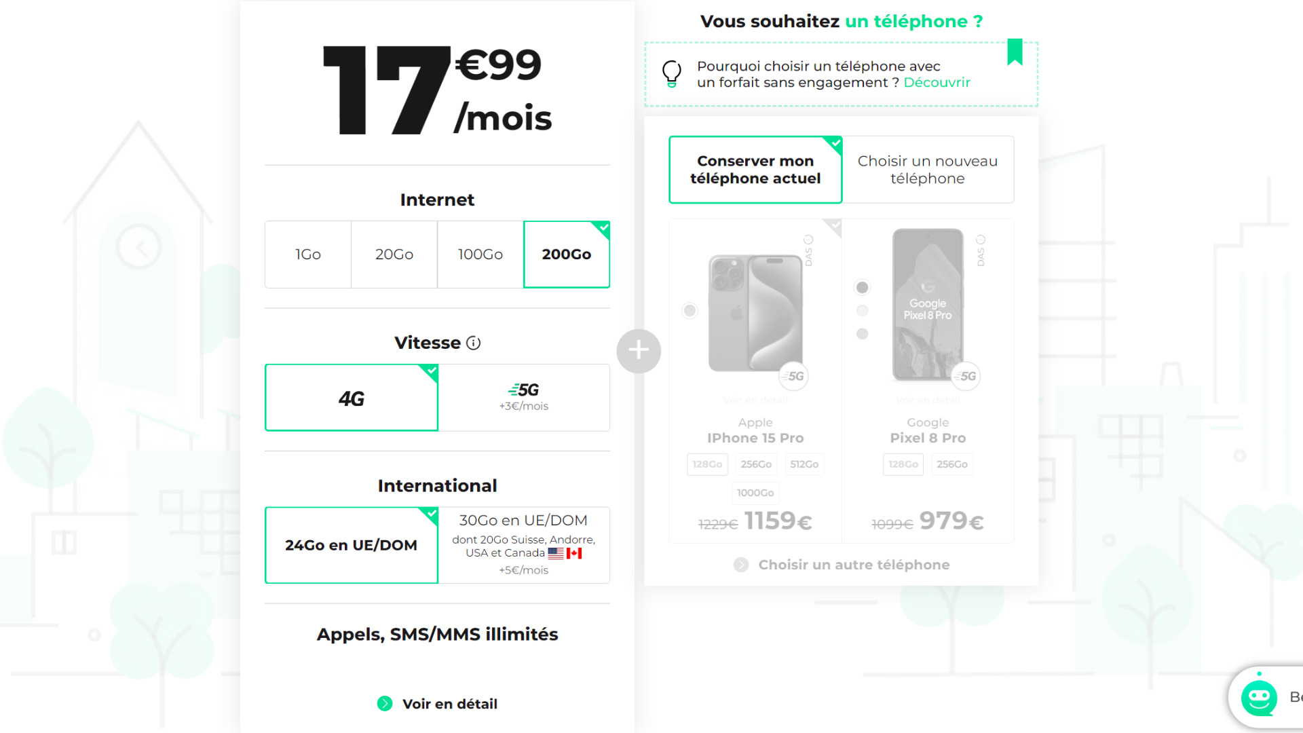Select 30Go en UE/DOM international option
This screenshot has width=1303, height=733.
(524, 545)
